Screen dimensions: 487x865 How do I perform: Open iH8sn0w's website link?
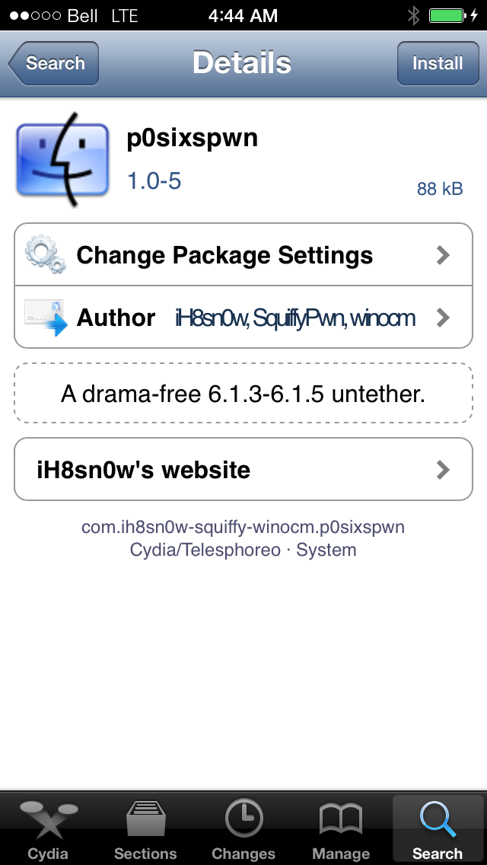coord(144,470)
